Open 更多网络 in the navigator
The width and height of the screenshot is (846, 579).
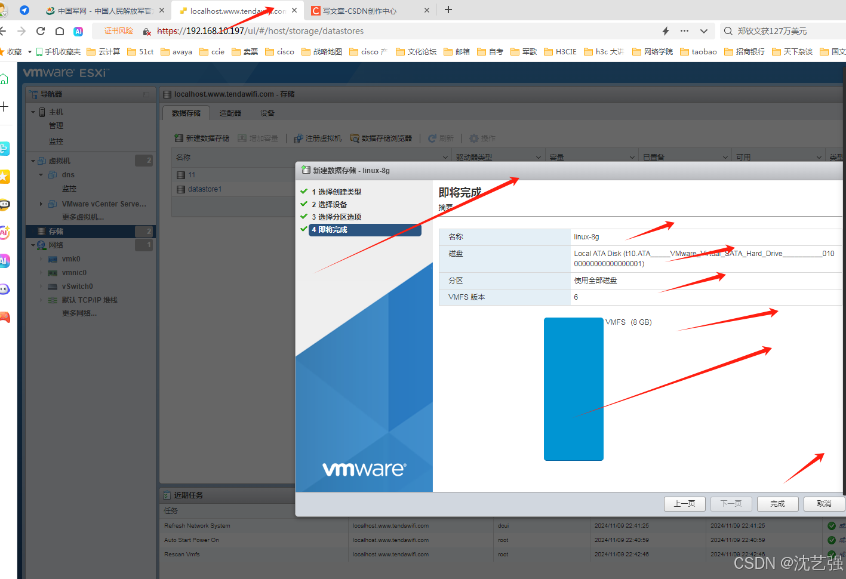(79, 313)
